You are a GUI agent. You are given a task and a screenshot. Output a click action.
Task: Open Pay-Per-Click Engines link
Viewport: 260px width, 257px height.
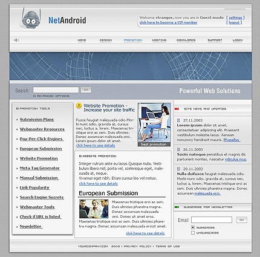pyautogui.click(x=42, y=139)
